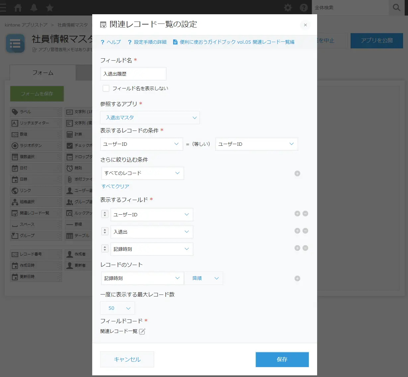Open the max records 50 dropdown
The height and width of the screenshot is (377, 408).
point(118,308)
